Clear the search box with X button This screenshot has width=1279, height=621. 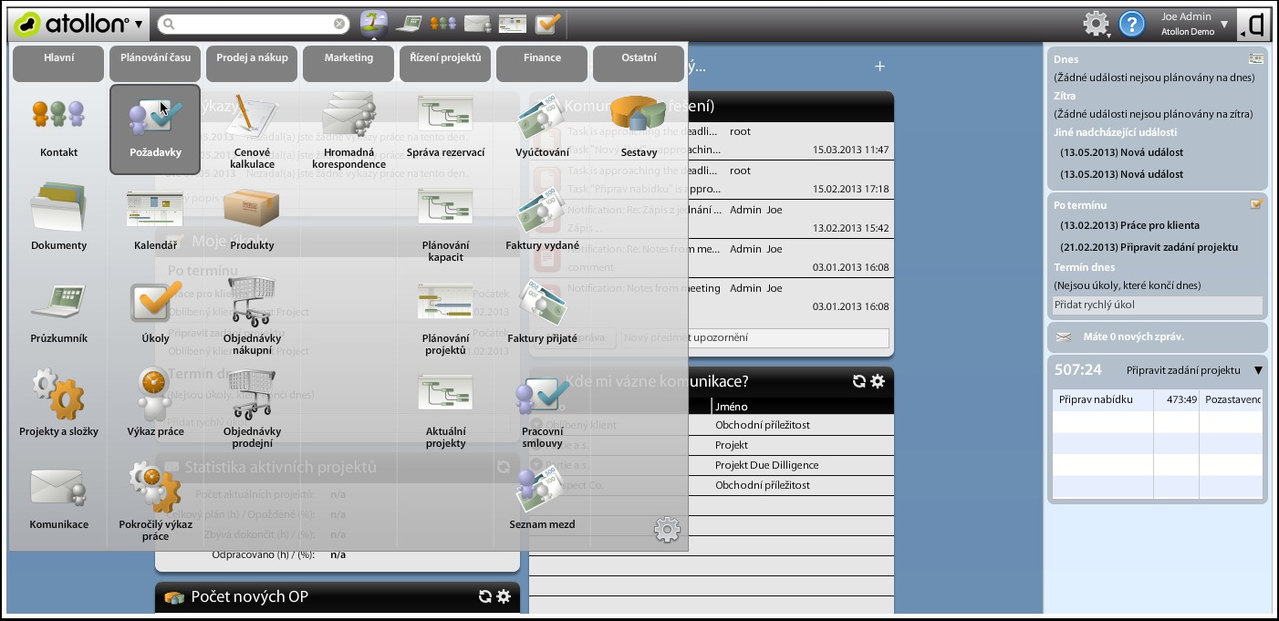click(339, 24)
